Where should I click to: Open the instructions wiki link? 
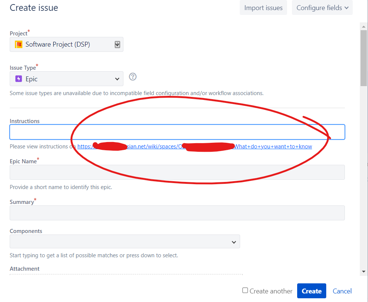click(x=195, y=147)
